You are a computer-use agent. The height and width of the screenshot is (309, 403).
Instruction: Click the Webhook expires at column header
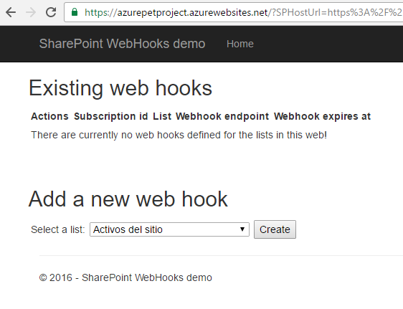coord(322,116)
